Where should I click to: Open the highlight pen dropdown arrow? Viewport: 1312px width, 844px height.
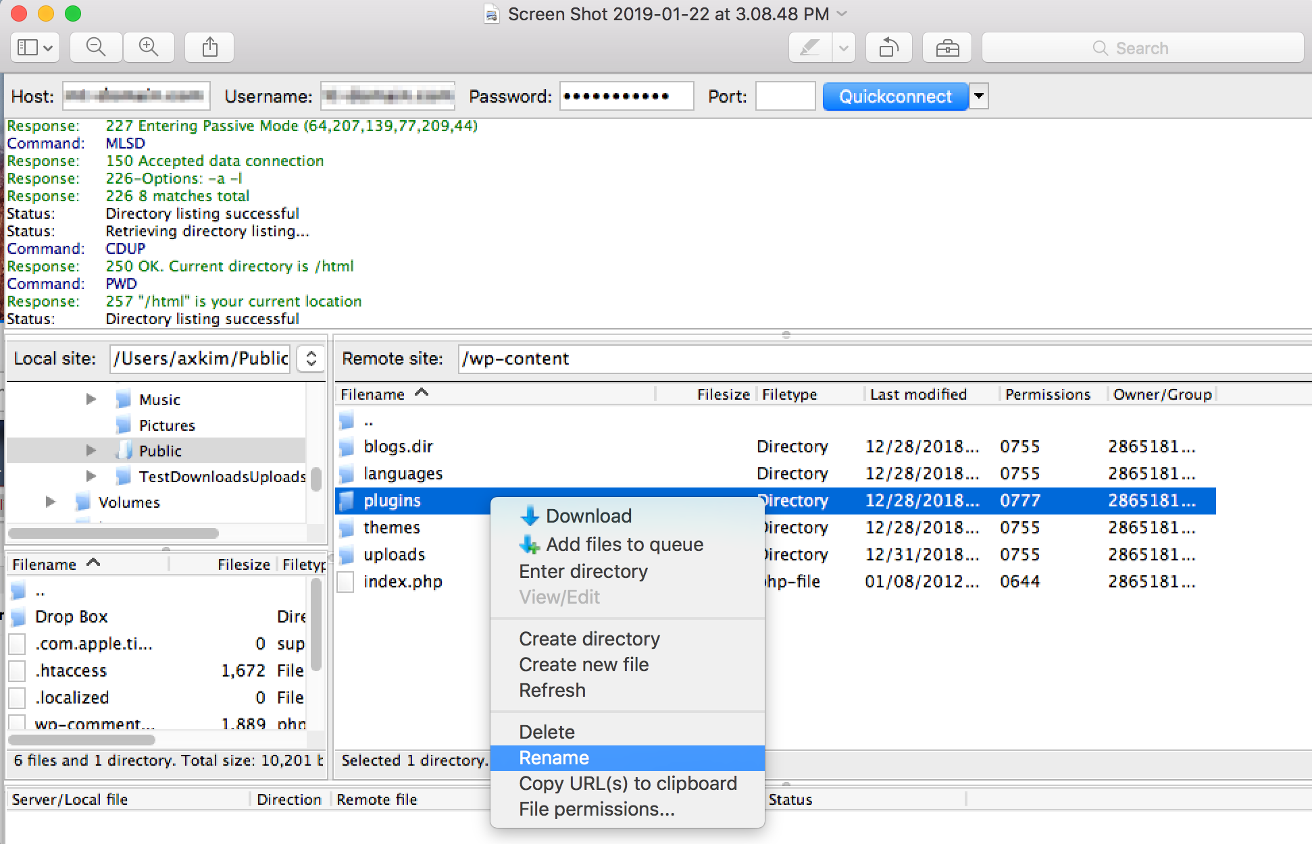pos(844,48)
